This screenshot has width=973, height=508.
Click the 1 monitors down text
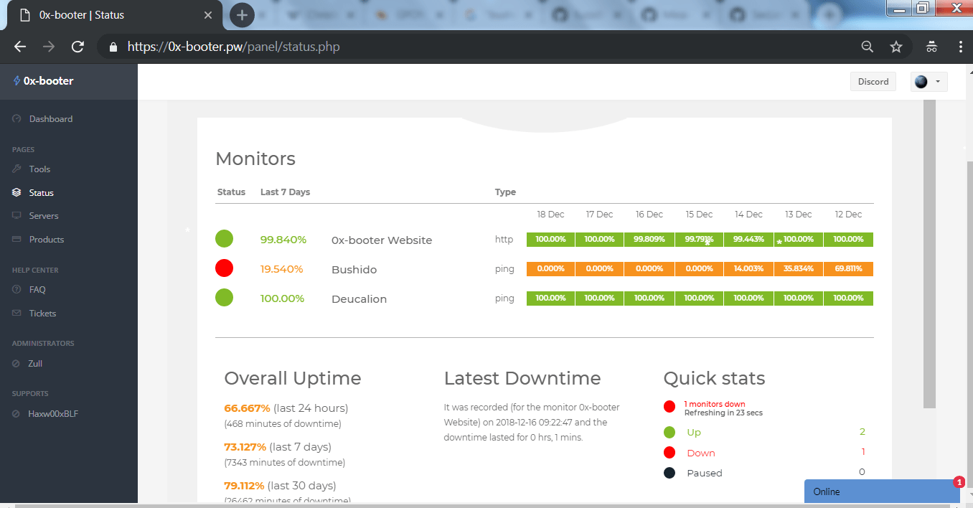pos(715,404)
